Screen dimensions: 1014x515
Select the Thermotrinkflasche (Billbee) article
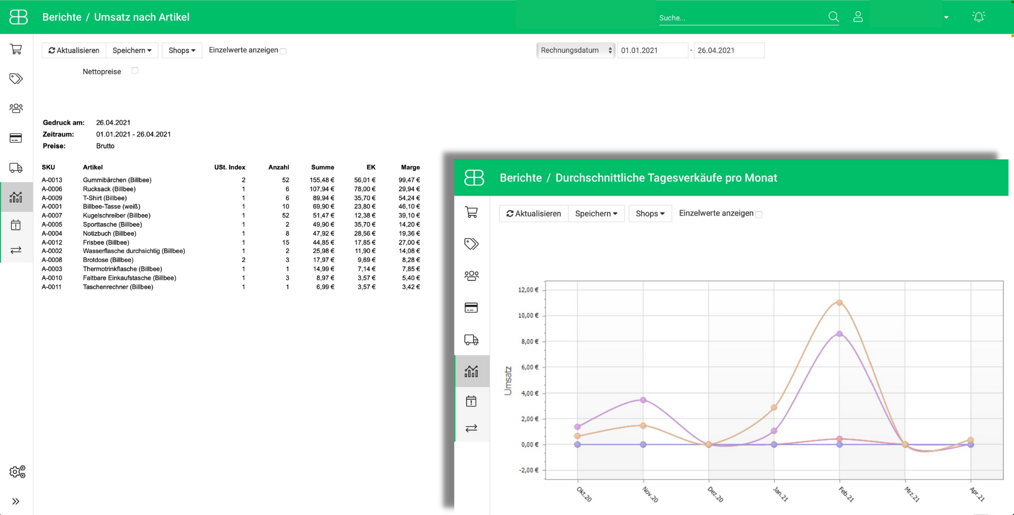point(123,269)
